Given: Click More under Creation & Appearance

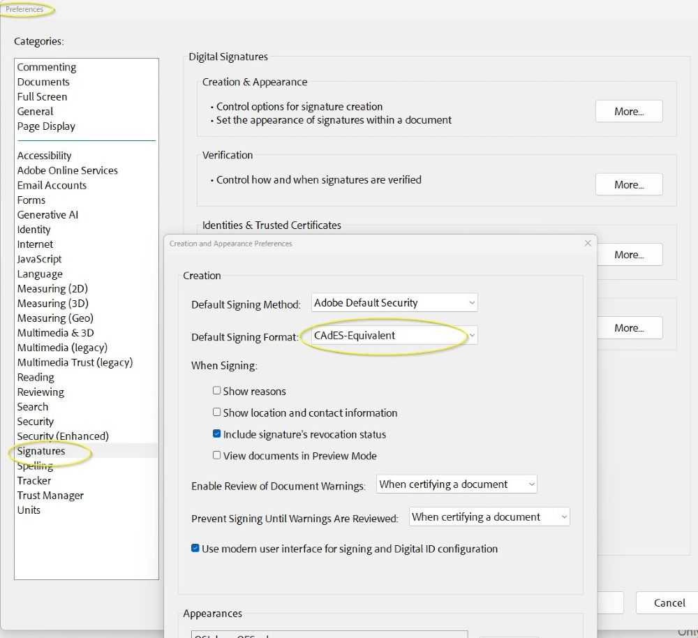Looking at the screenshot, I should point(628,111).
